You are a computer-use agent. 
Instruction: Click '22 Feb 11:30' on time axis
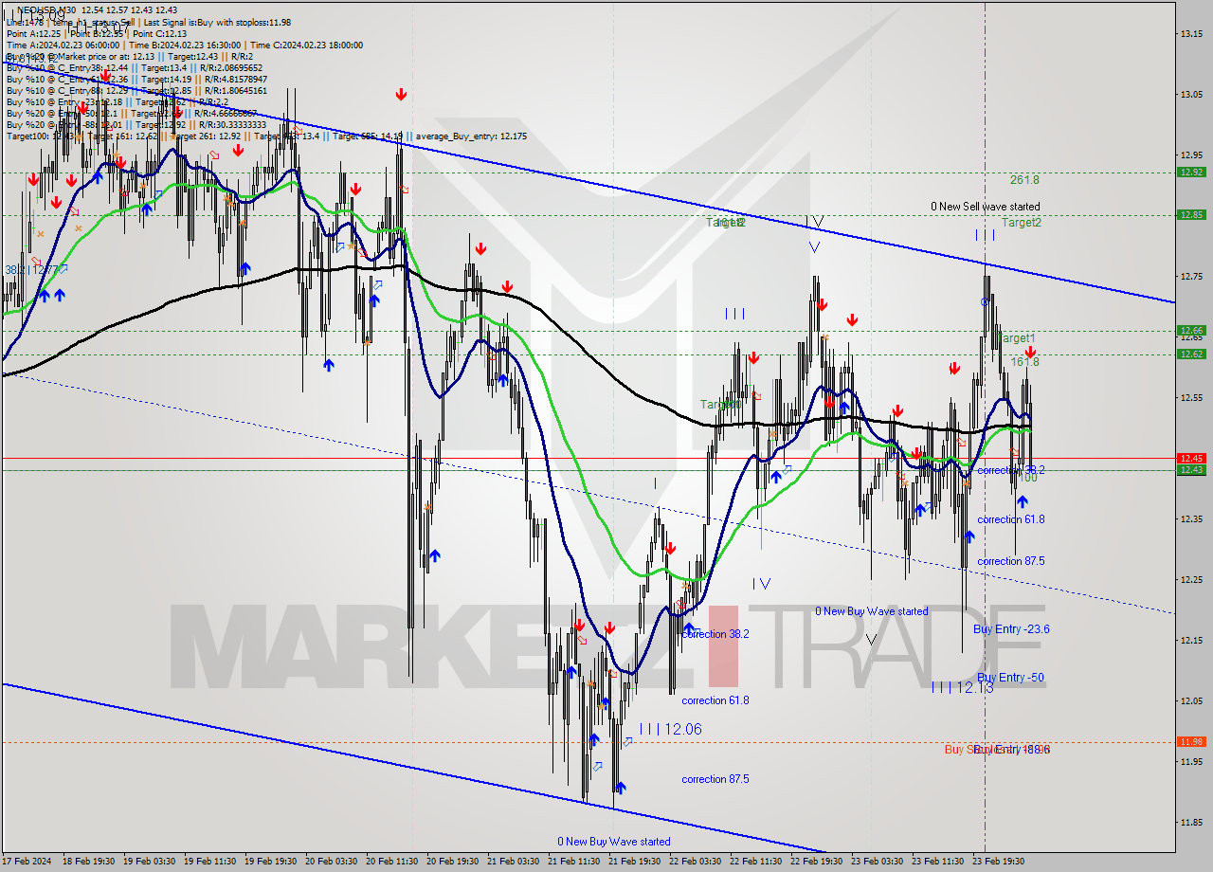pyautogui.click(x=756, y=862)
